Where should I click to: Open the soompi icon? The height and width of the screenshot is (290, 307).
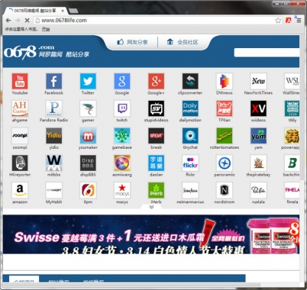coord(20,136)
